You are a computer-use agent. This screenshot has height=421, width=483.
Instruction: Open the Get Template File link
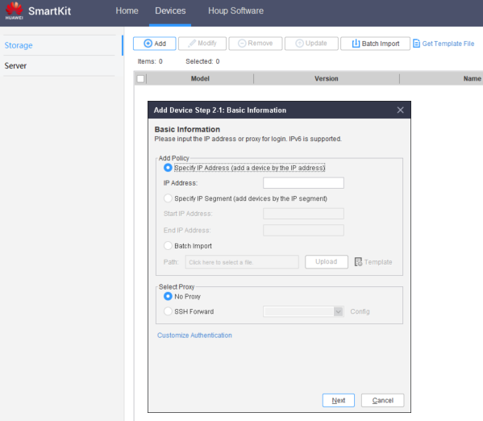click(443, 44)
